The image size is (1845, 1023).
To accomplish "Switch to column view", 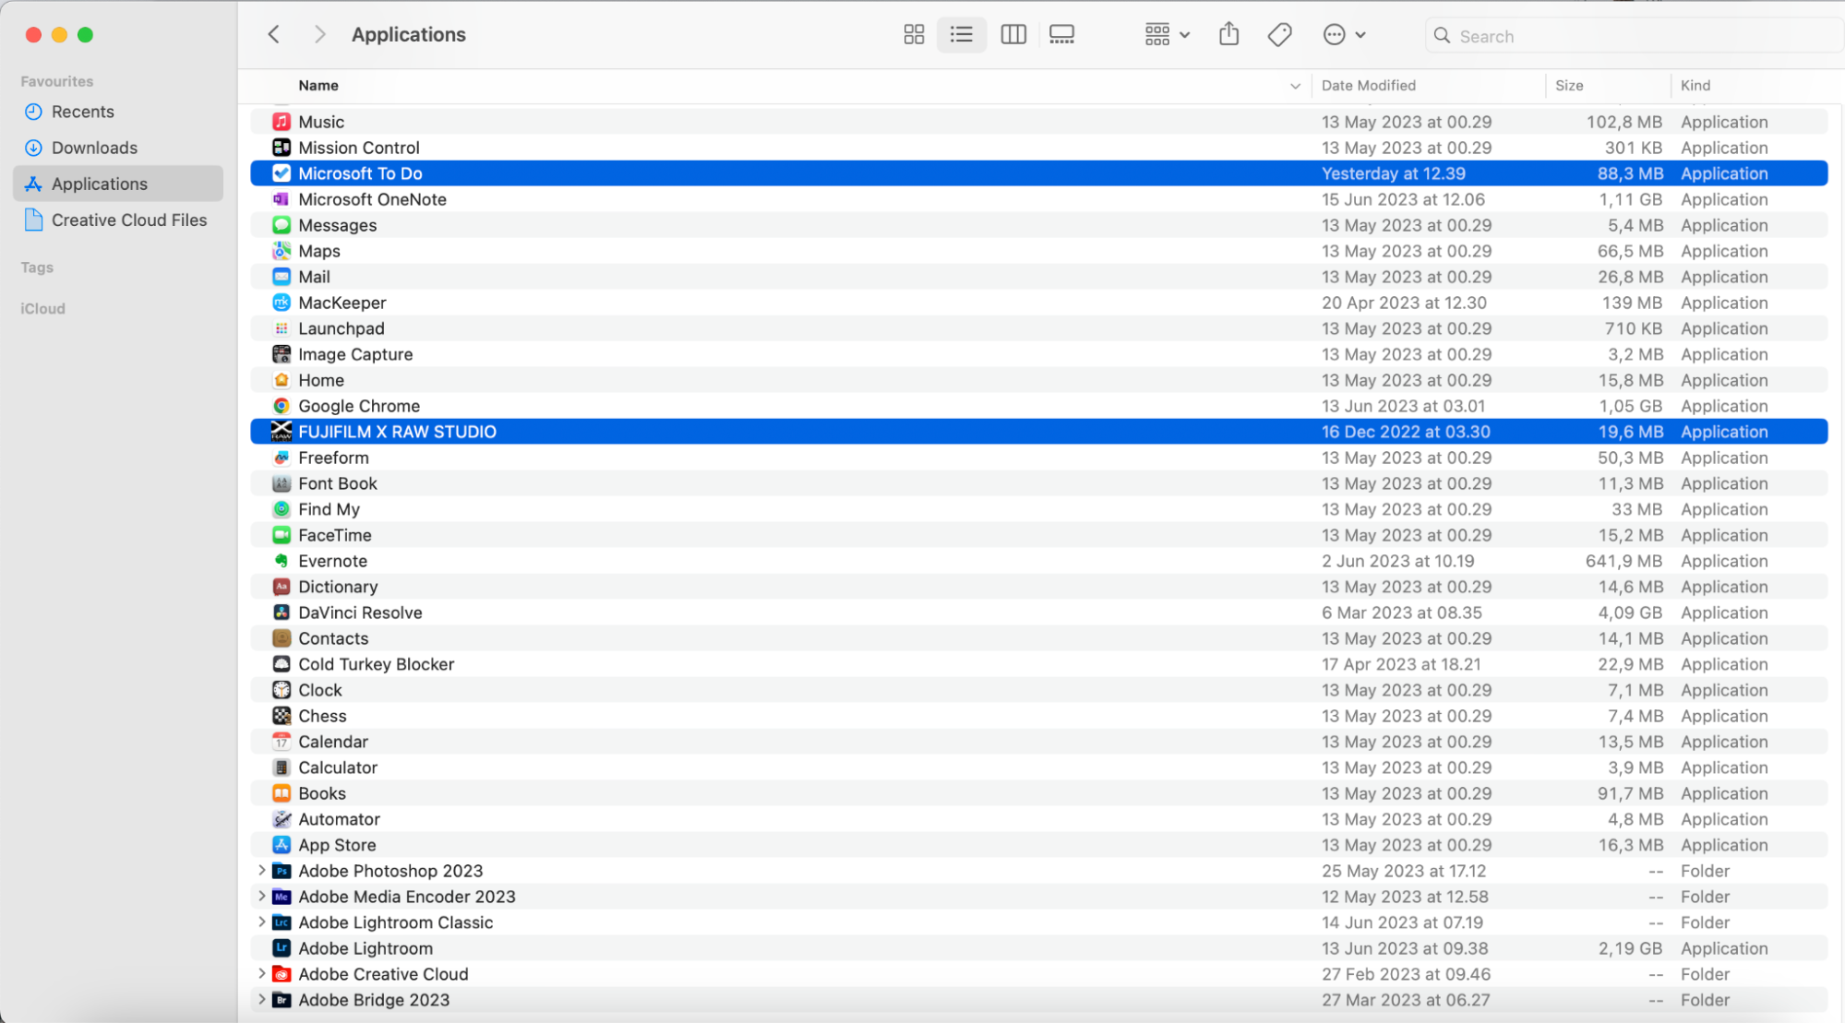I will coord(1013,35).
